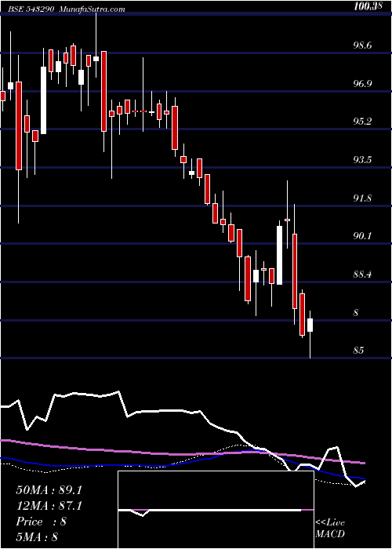
Task: Click the tall white candle near 90.1 level
Action: (279, 255)
